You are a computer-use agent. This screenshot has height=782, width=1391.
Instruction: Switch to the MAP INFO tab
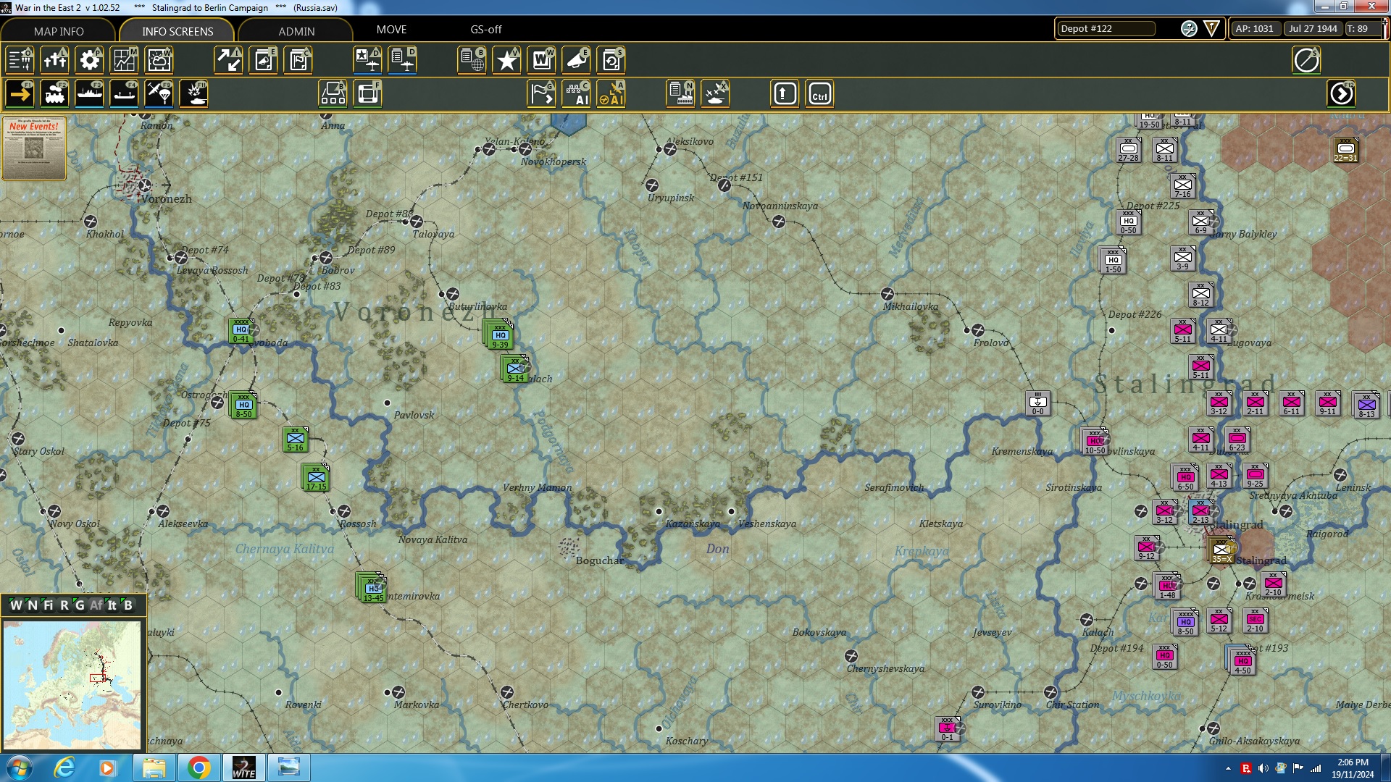(59, 31)
